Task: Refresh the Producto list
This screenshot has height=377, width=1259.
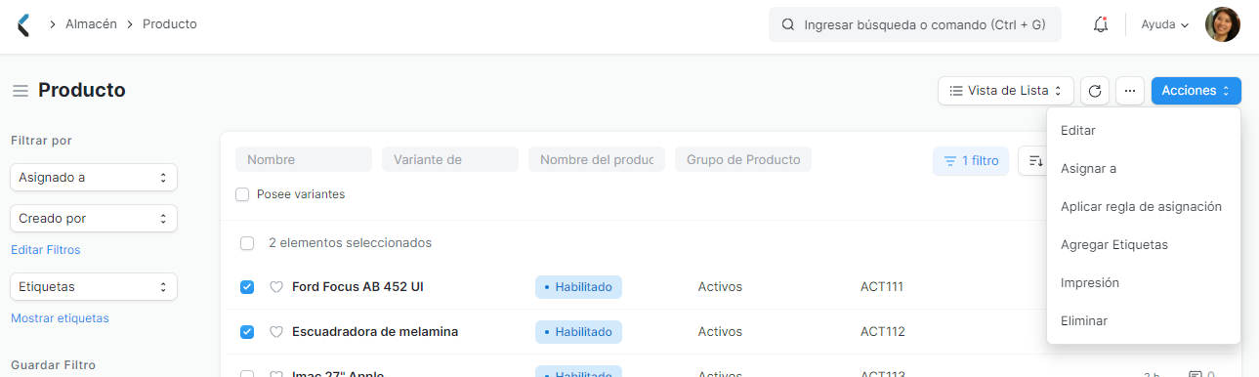Action: (x=1095, y=91)
